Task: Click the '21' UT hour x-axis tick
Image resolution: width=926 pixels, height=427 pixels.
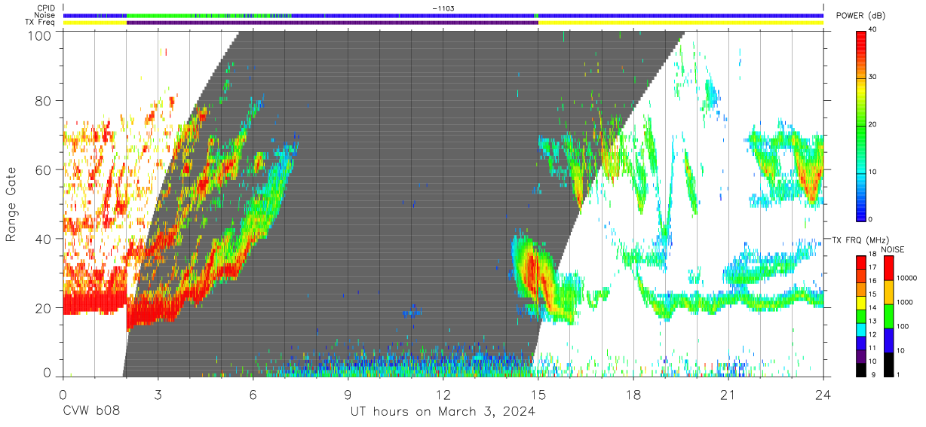Action: click(728, 394)
